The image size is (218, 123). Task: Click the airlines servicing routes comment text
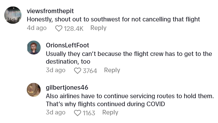(129, 100)
